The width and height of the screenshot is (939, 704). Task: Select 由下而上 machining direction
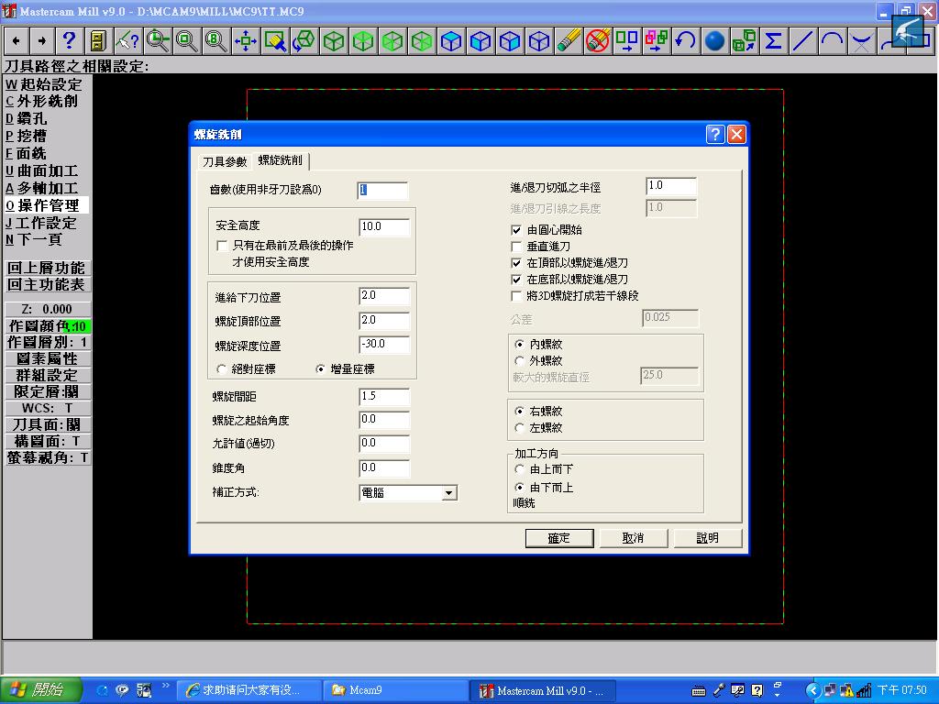click(519, 488)
